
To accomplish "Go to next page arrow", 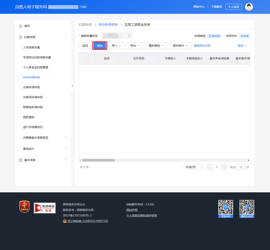I will pos(224,167).
